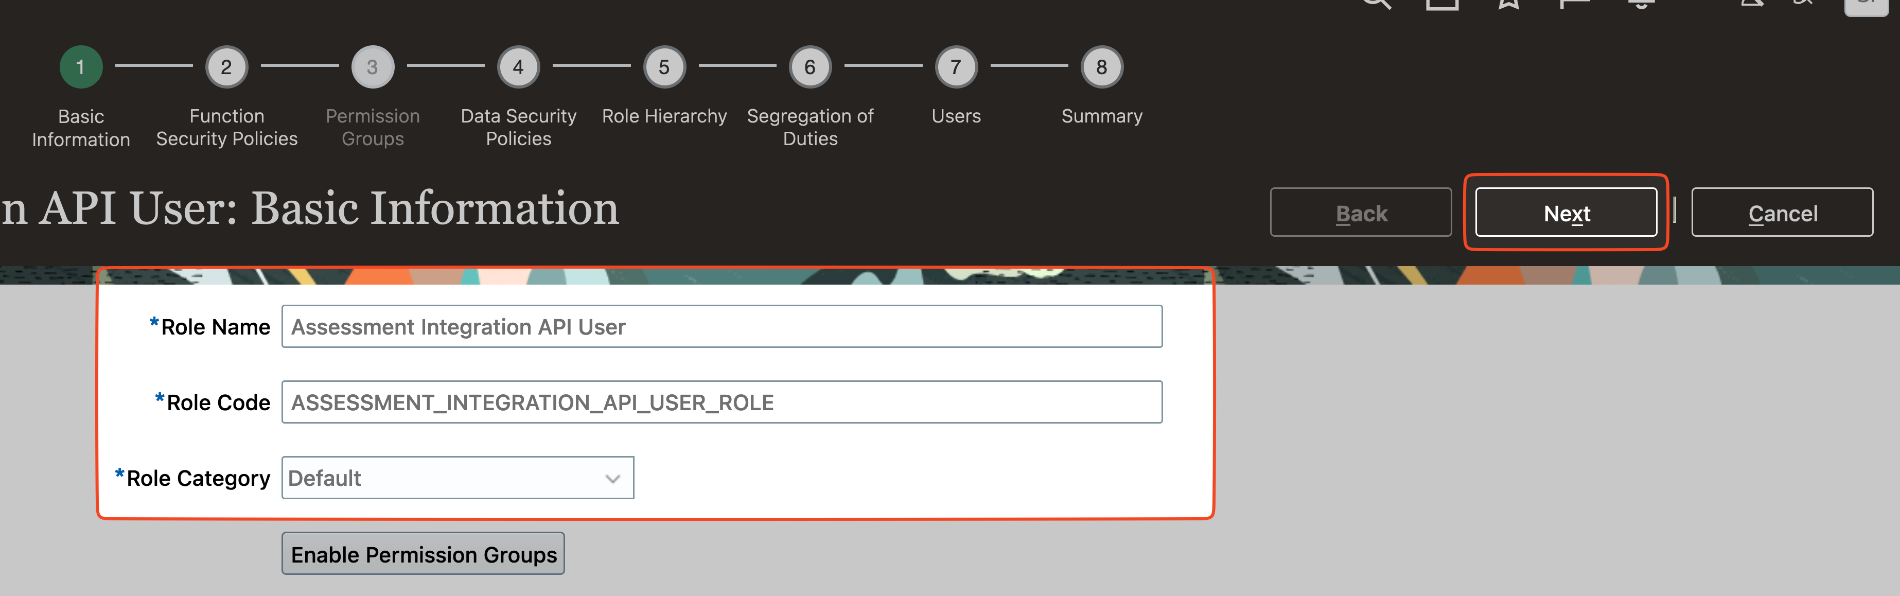Click into the Role Code field
This screenshot has height=596, width=1900.
[722, 403]
